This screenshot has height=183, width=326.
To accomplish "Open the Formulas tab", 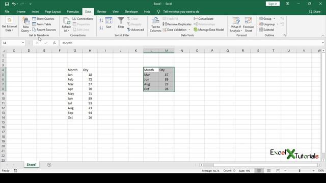I will coord(73,12).
